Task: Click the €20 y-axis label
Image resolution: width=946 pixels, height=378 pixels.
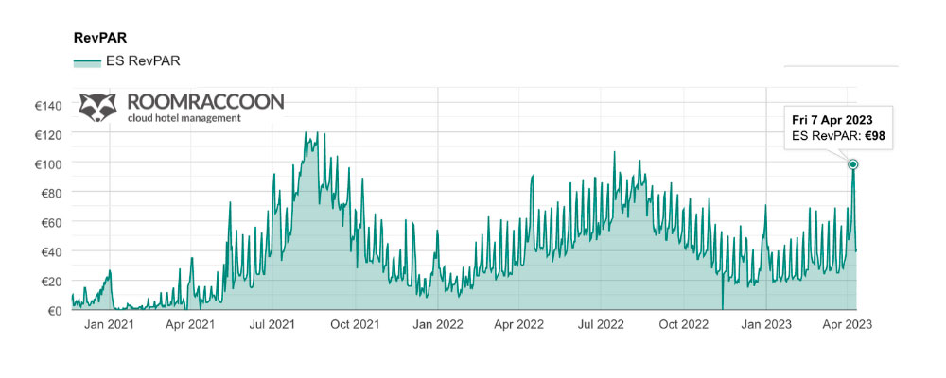Action: 51,281
